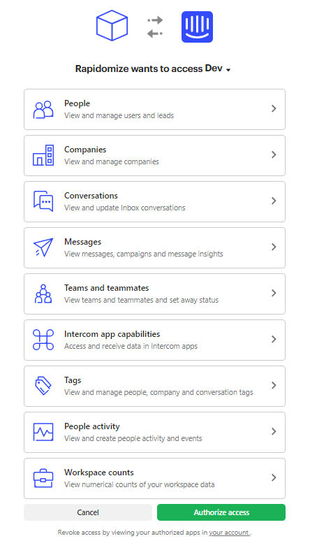
Task: Click the 'People activity' title text
Action: pyautogui.click(x=92, y=426)
